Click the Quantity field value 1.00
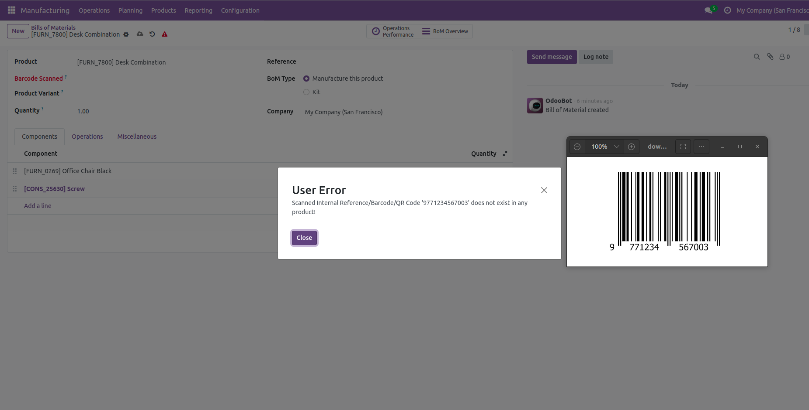 pos(83,111)
